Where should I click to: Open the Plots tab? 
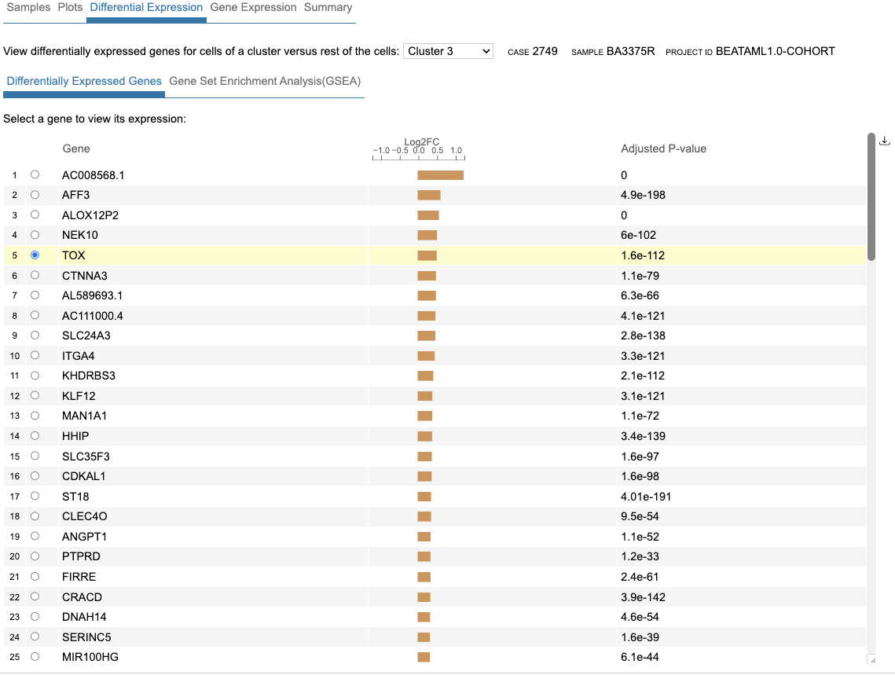pyautogui.click(x=70, y=8)
